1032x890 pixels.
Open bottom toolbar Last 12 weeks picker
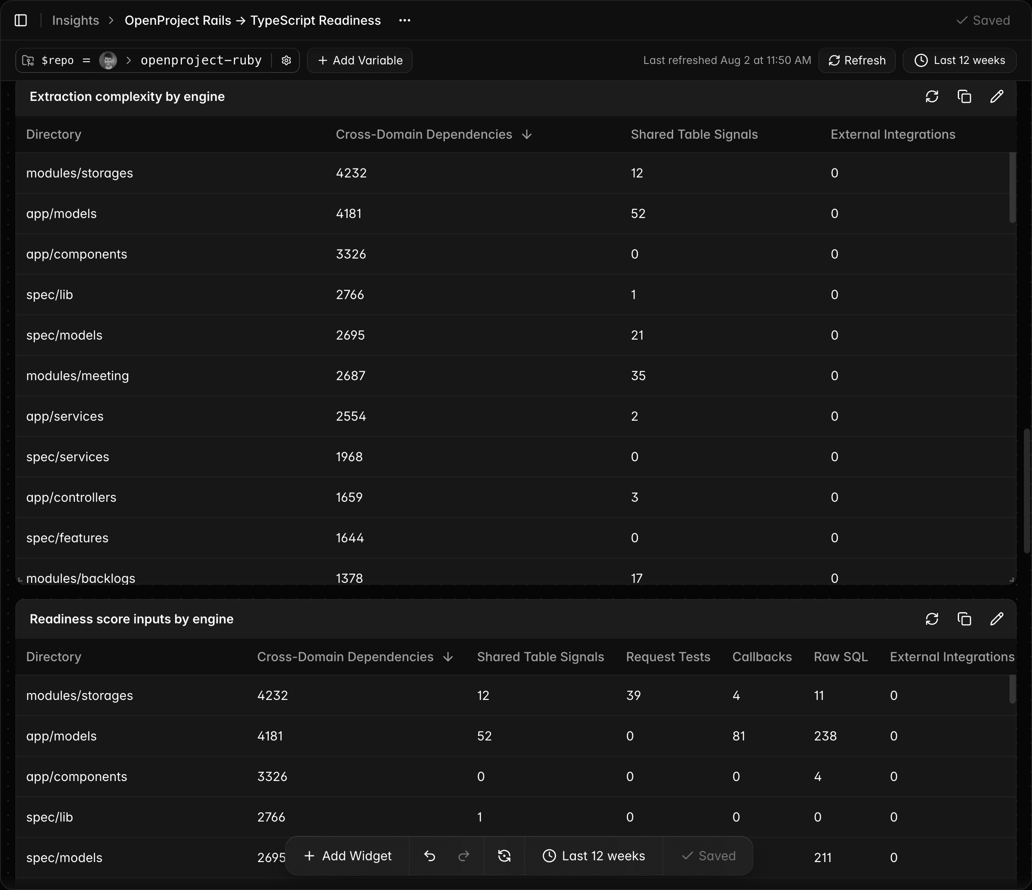pyautogui.click(x=593, y=856)
